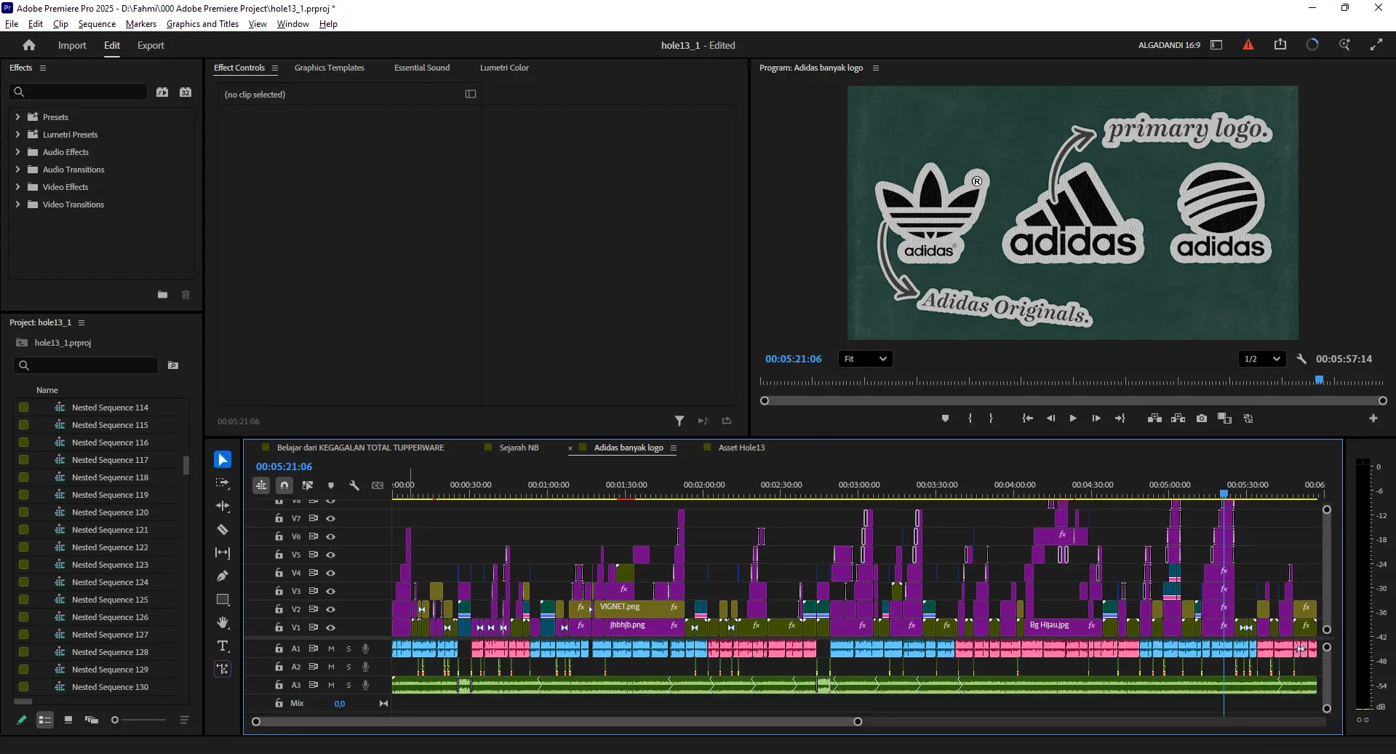Screen dimensions: 1396x754
Task: Open Program monitor settings wrench
Action: 1301,359
